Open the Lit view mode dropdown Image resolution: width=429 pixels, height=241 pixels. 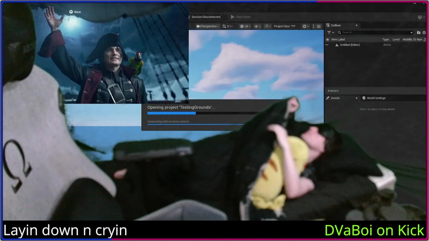(245, 26)
